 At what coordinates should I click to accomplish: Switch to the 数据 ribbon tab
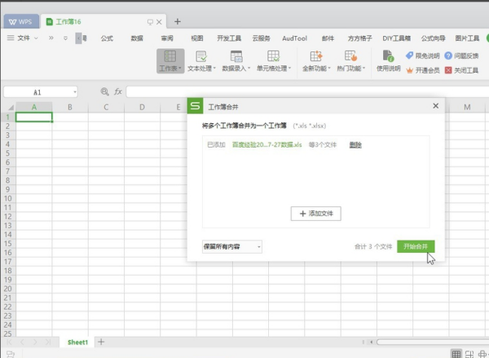(137, 38)
